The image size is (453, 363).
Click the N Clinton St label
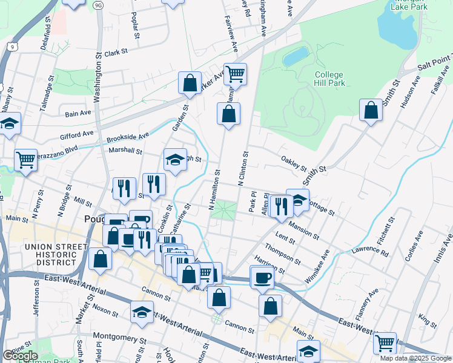click(x=243, y=169)
